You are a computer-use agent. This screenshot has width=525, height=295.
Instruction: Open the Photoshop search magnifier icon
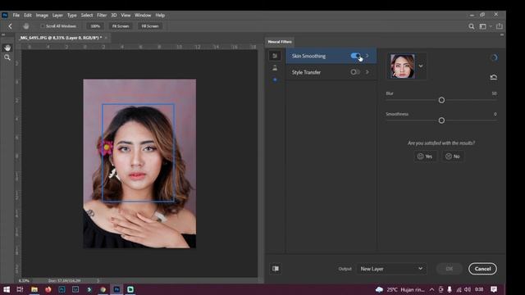coord(472,26)
